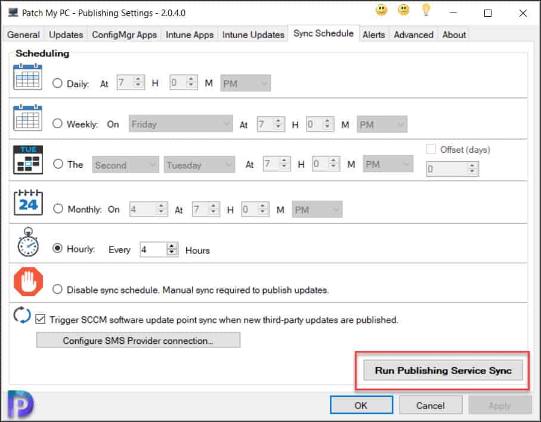Open the ConfigMgr Apps tab
This screenshot has height=422, width=541.
coord(124,35)
